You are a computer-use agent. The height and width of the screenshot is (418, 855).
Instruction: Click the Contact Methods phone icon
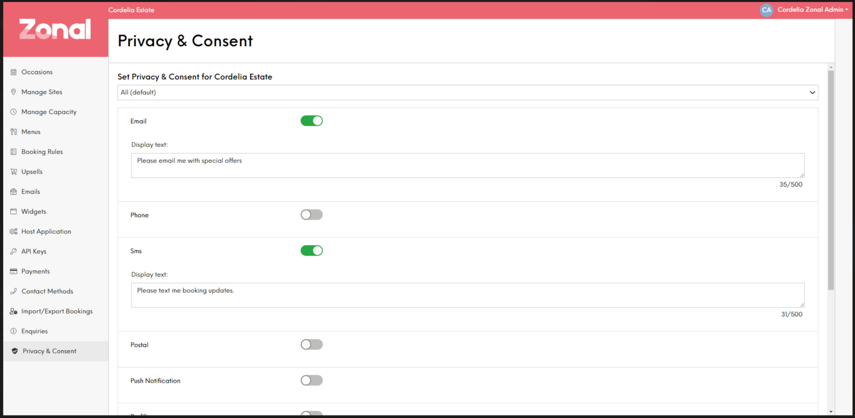click(13, 291)
